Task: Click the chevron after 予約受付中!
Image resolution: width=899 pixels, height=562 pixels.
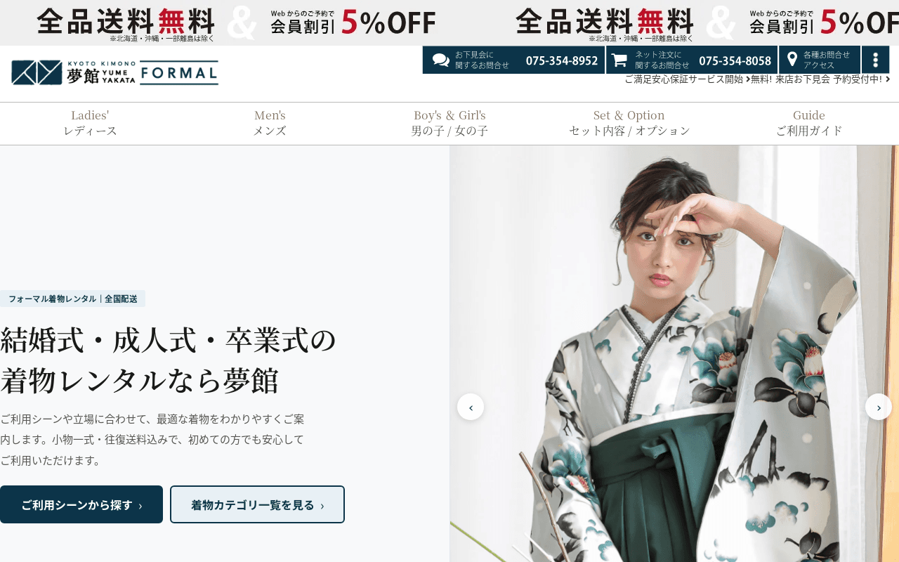Action: tap(888, 79)
